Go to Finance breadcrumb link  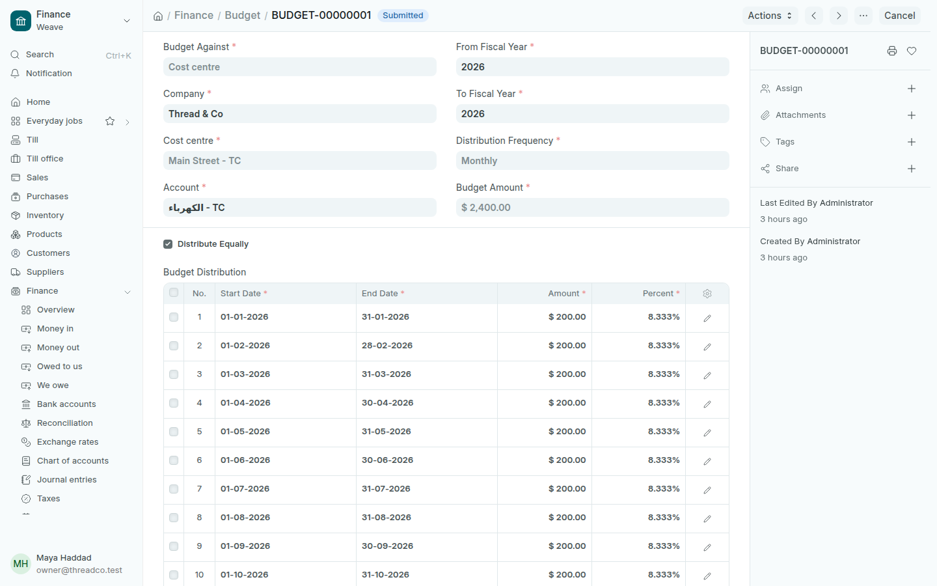pyautogui.click(x=194, y=15)
